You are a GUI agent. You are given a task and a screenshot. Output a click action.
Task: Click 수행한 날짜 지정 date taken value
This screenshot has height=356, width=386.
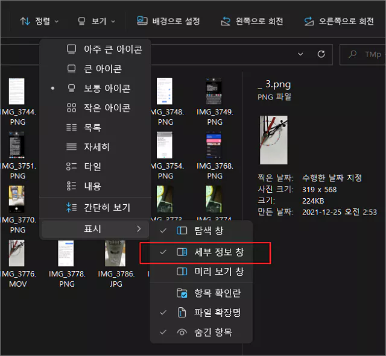point(332,178)
